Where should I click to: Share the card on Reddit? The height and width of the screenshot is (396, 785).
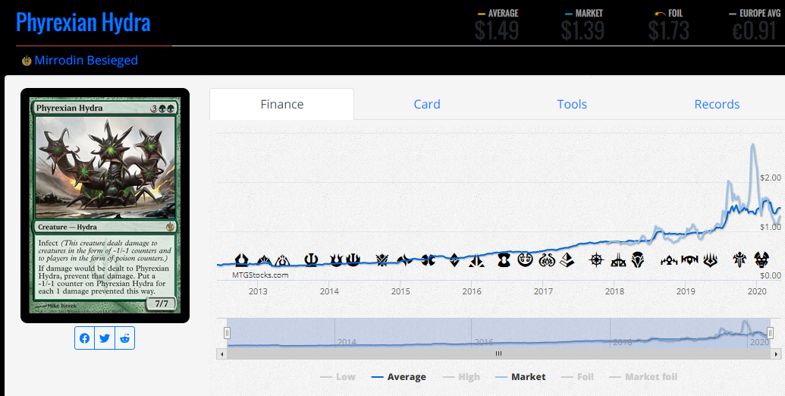124,338
